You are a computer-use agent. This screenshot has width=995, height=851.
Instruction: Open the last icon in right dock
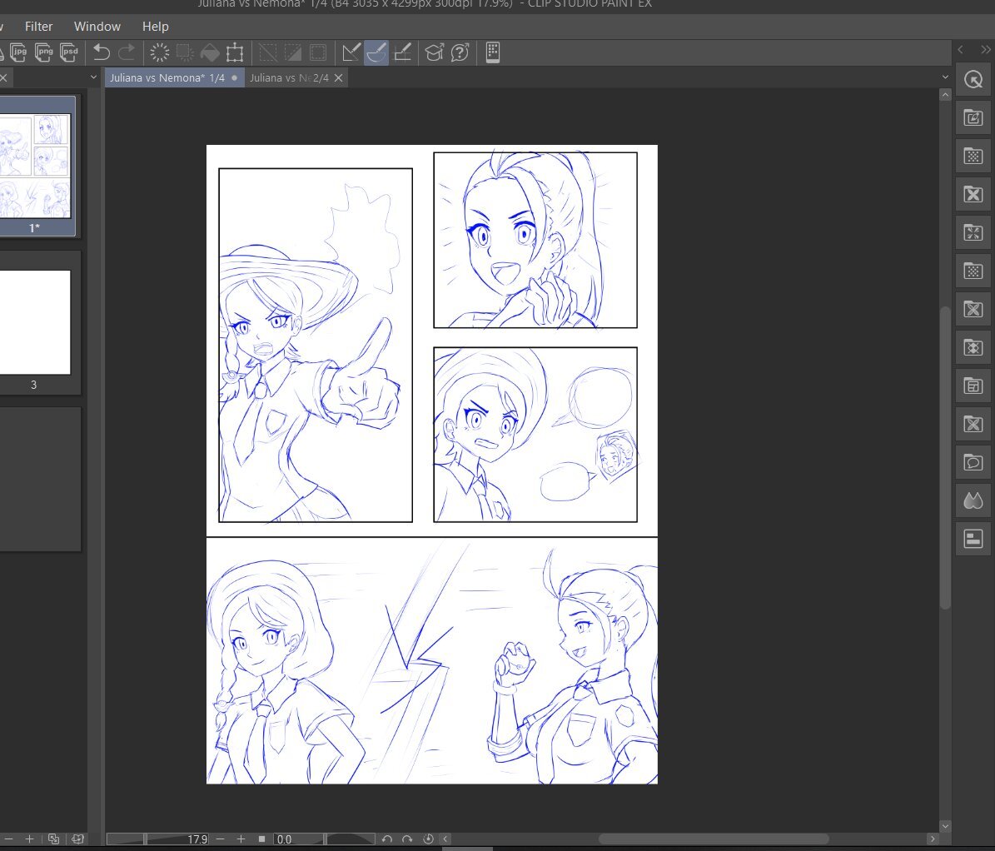[x=973, y=539]
